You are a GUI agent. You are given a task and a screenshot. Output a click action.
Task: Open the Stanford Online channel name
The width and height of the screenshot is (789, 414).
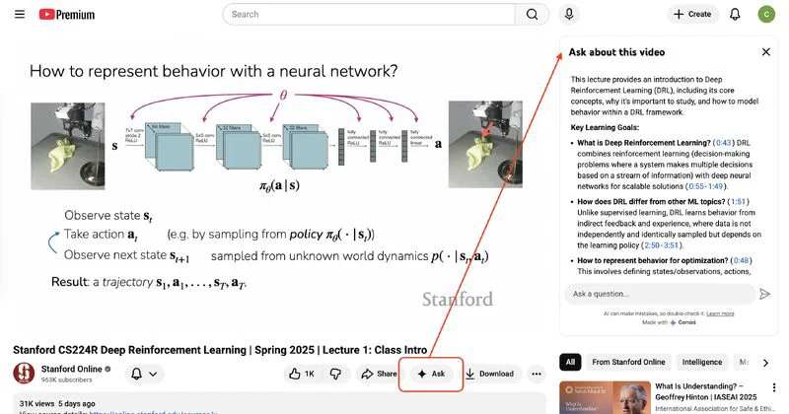[71, 370]
